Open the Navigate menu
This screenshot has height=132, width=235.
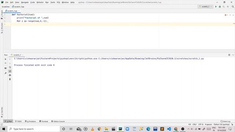click(x=25, y=2)
